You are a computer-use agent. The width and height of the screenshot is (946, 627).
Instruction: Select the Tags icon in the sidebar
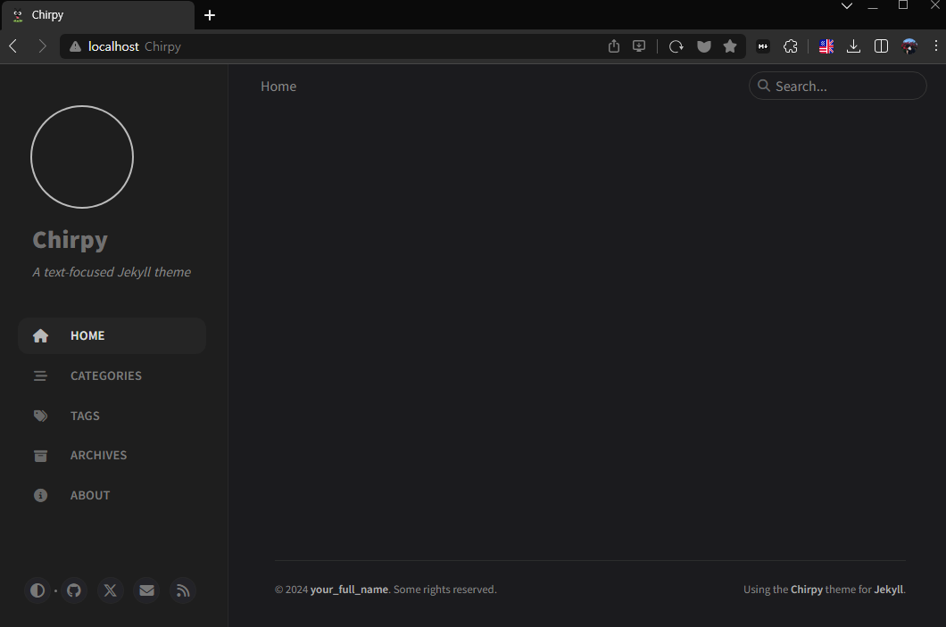[40, 416]
